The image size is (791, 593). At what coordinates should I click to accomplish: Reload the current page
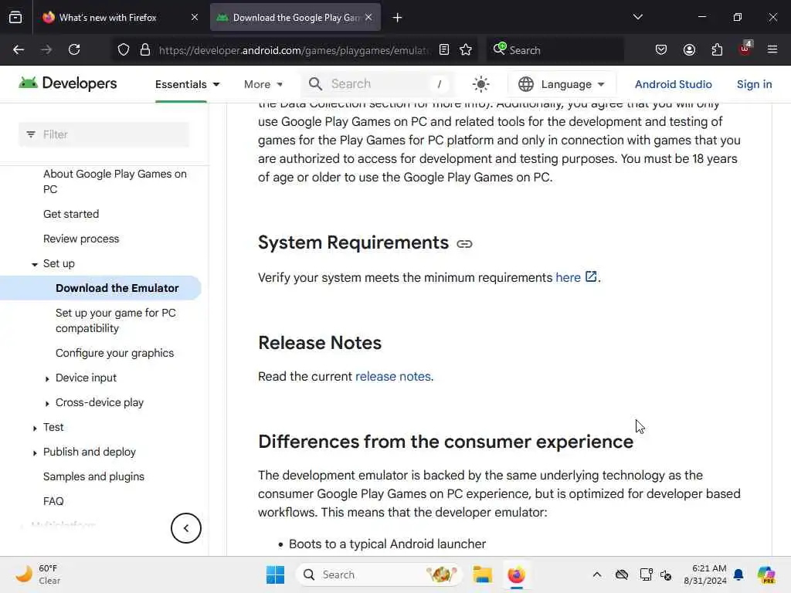tap(74, 49)
